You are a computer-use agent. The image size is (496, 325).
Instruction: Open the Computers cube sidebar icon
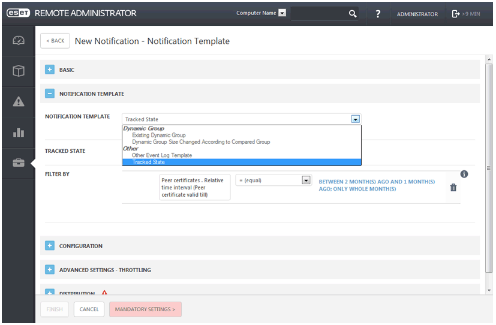point(19,71)
